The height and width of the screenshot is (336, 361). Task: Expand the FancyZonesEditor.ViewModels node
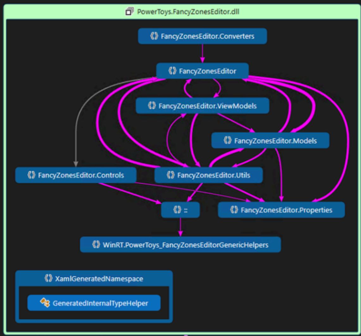(202, 106)
